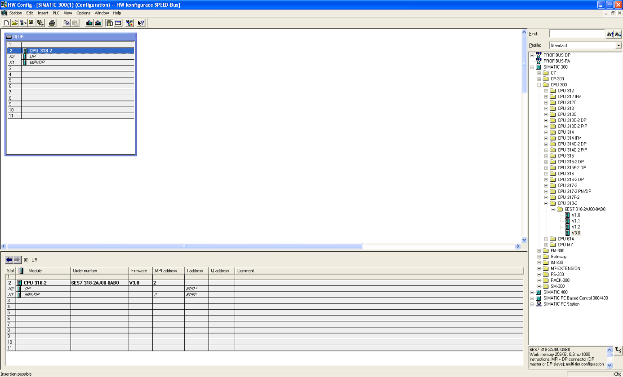
Task: Select the MPI/DP row in the UR rack
Action: 71,62
